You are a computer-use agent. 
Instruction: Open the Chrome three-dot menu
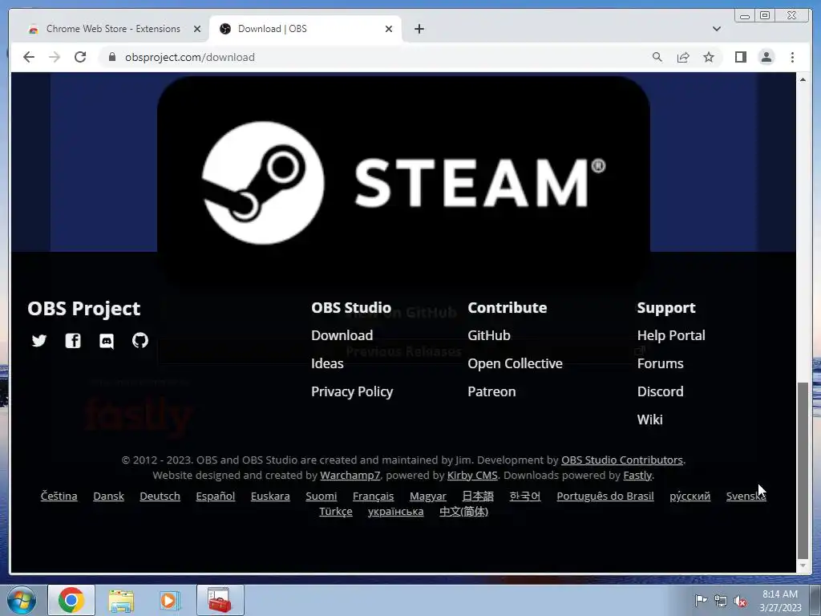point(792,57)
